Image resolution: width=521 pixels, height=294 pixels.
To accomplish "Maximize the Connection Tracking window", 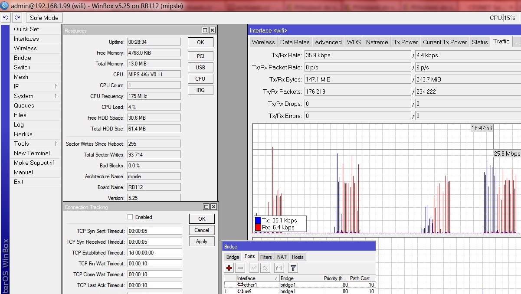I will coord(206,207).
